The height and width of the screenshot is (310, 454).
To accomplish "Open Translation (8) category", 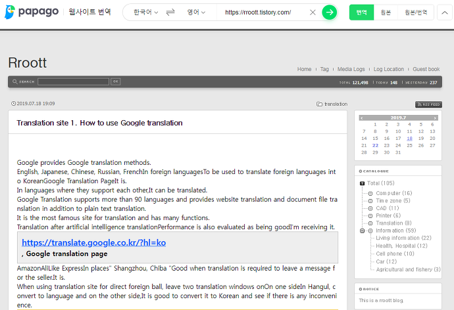I will coord(393,223).
